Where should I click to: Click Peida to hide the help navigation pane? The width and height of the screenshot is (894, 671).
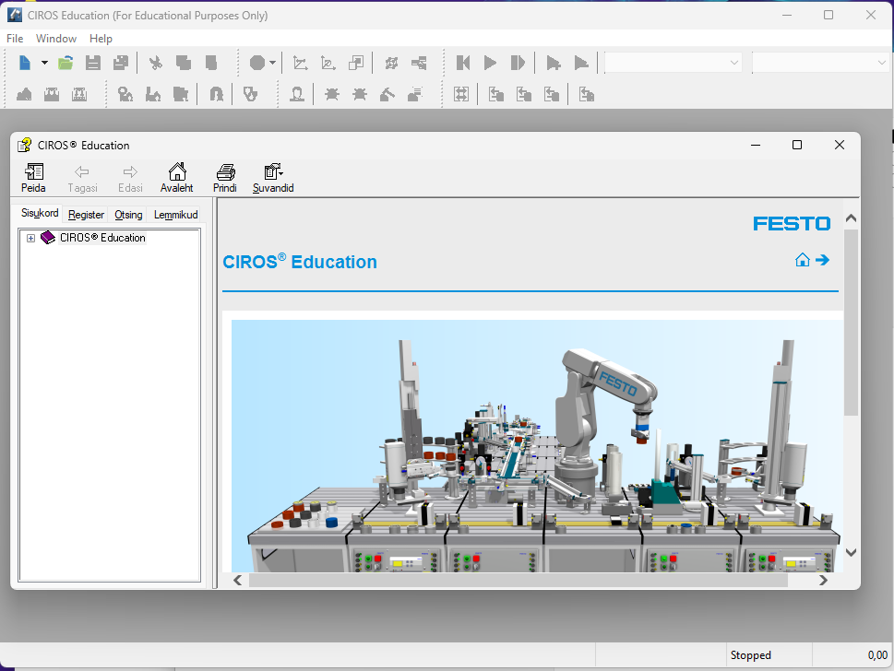[33, 178]
